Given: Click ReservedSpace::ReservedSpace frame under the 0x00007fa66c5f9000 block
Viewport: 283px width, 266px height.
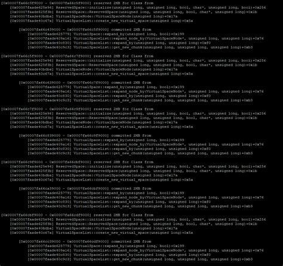Looking at the screenshot, I should (134, 65).
